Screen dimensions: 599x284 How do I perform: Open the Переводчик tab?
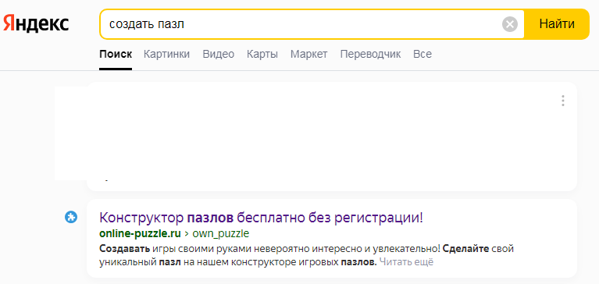click(x=370, y=54)
